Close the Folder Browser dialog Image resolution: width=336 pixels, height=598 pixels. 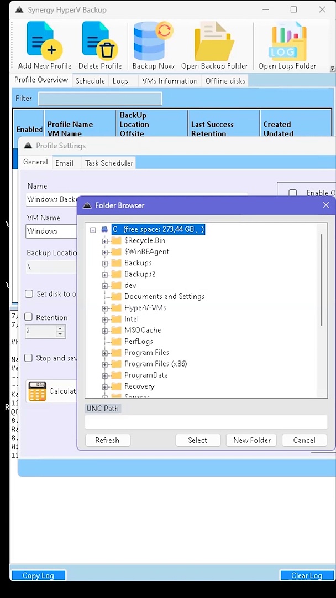click(x=326, y=205)
